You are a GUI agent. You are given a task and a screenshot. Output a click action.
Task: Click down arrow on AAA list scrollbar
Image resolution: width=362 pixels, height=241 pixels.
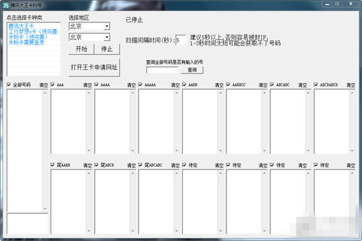(x=89, y=150)
